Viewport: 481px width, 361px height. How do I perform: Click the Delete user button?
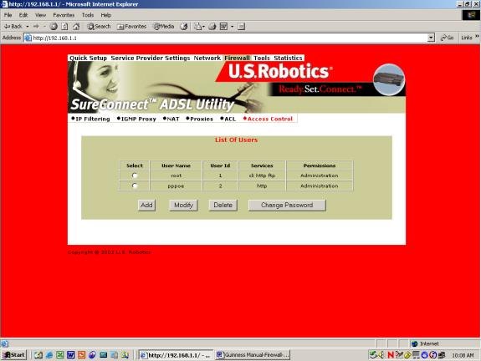[x=223, y=205]
